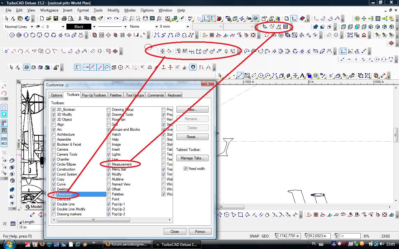The image size is (399, 249).
Task: Toggle the Fixed width checkbox
Action: 186,169
